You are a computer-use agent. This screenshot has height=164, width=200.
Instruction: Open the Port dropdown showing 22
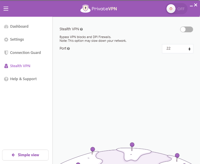click(178, 49)
